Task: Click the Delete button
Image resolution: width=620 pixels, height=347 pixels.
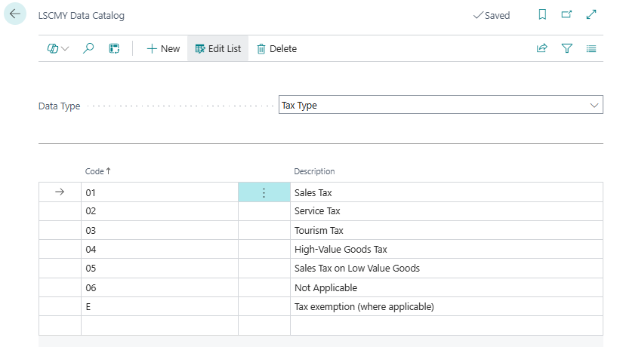Action: point(276,48)
